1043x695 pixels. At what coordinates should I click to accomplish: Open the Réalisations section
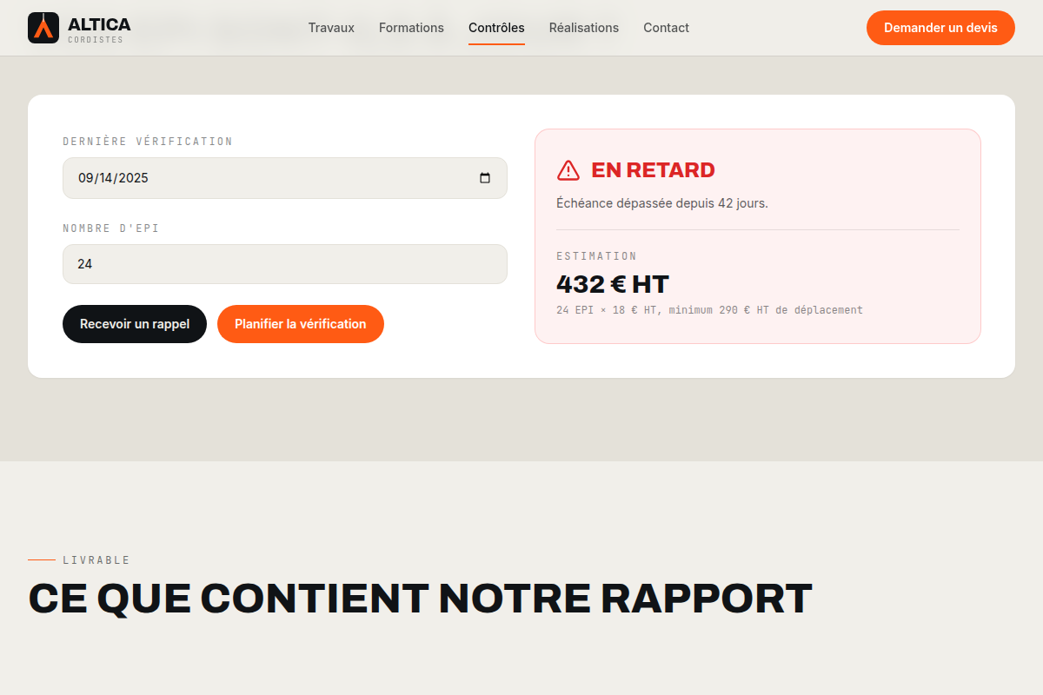tap(584, 28)
